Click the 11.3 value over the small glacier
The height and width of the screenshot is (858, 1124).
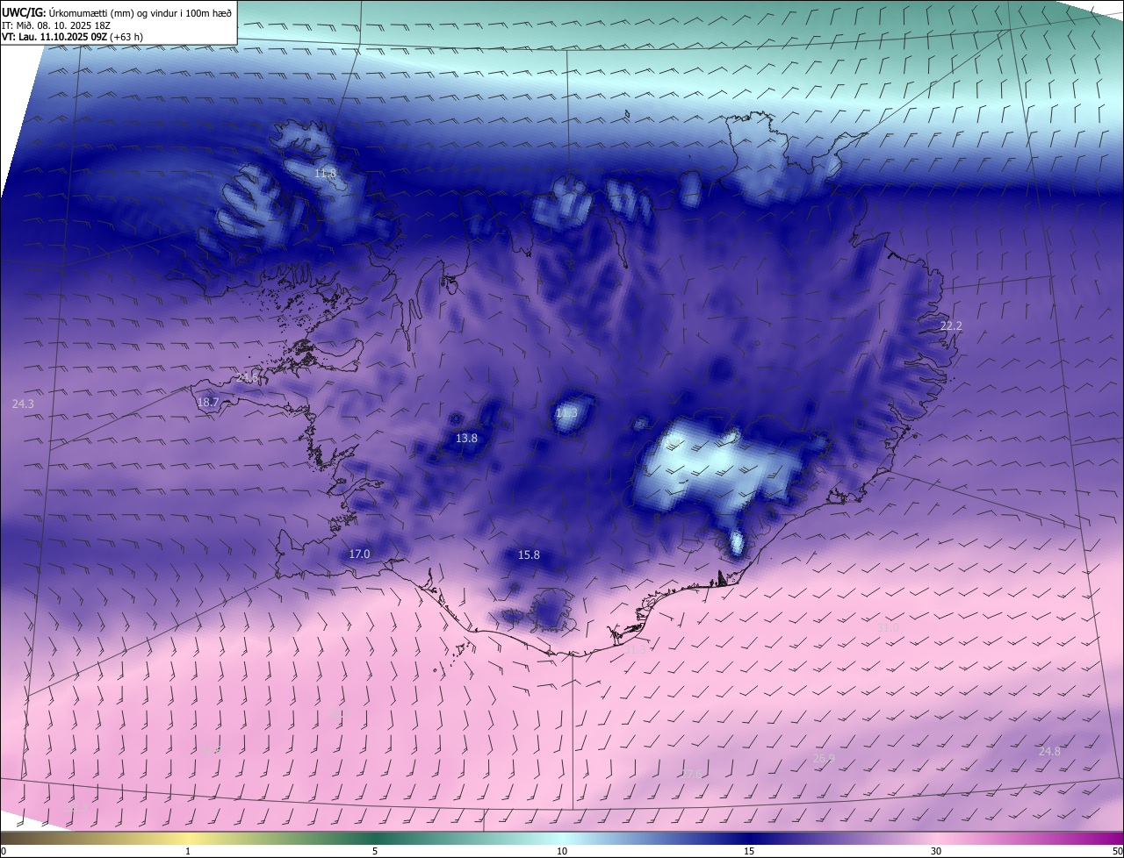566,412
